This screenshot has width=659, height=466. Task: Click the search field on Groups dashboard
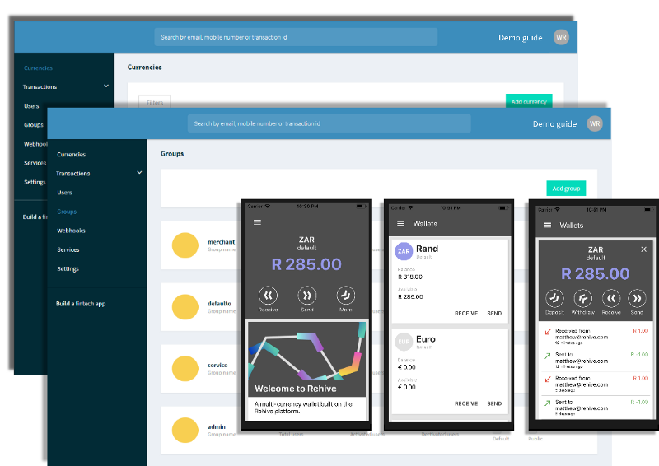(x=329, y=123)
